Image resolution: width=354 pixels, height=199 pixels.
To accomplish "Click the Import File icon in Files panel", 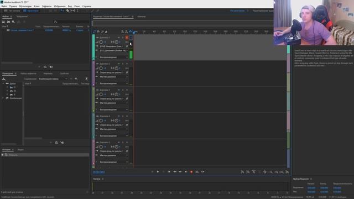I will (8, 22).
